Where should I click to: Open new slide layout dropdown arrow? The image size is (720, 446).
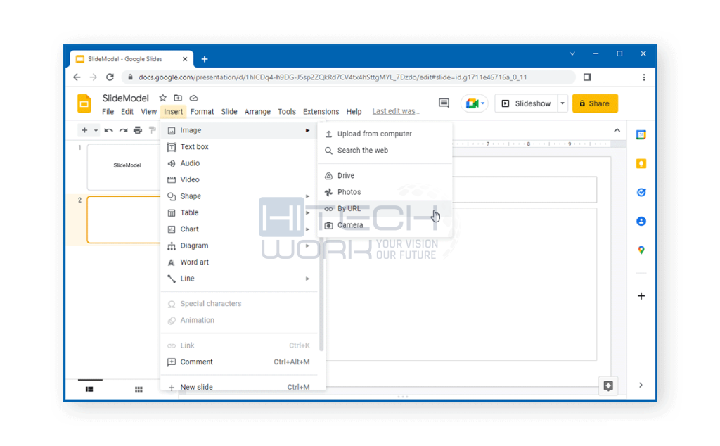point(96,130)
